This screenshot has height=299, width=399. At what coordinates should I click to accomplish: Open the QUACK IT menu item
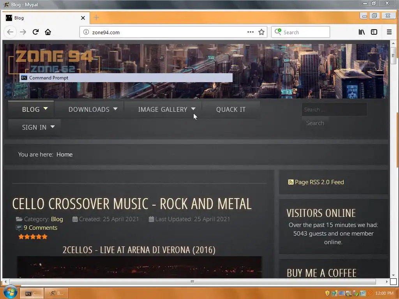pos(231,109)
